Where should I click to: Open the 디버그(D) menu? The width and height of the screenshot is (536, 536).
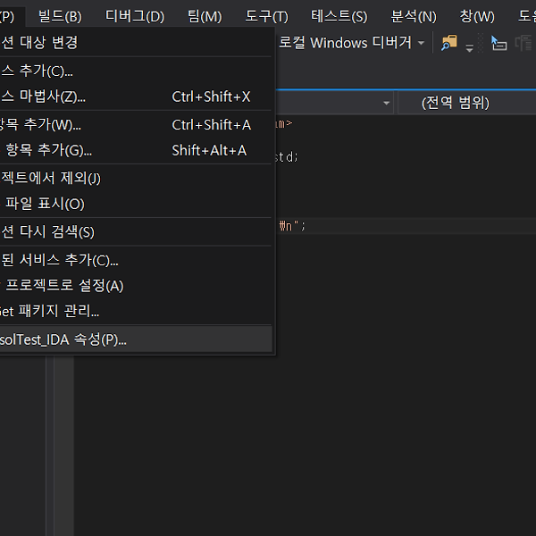tap(135, 16)
